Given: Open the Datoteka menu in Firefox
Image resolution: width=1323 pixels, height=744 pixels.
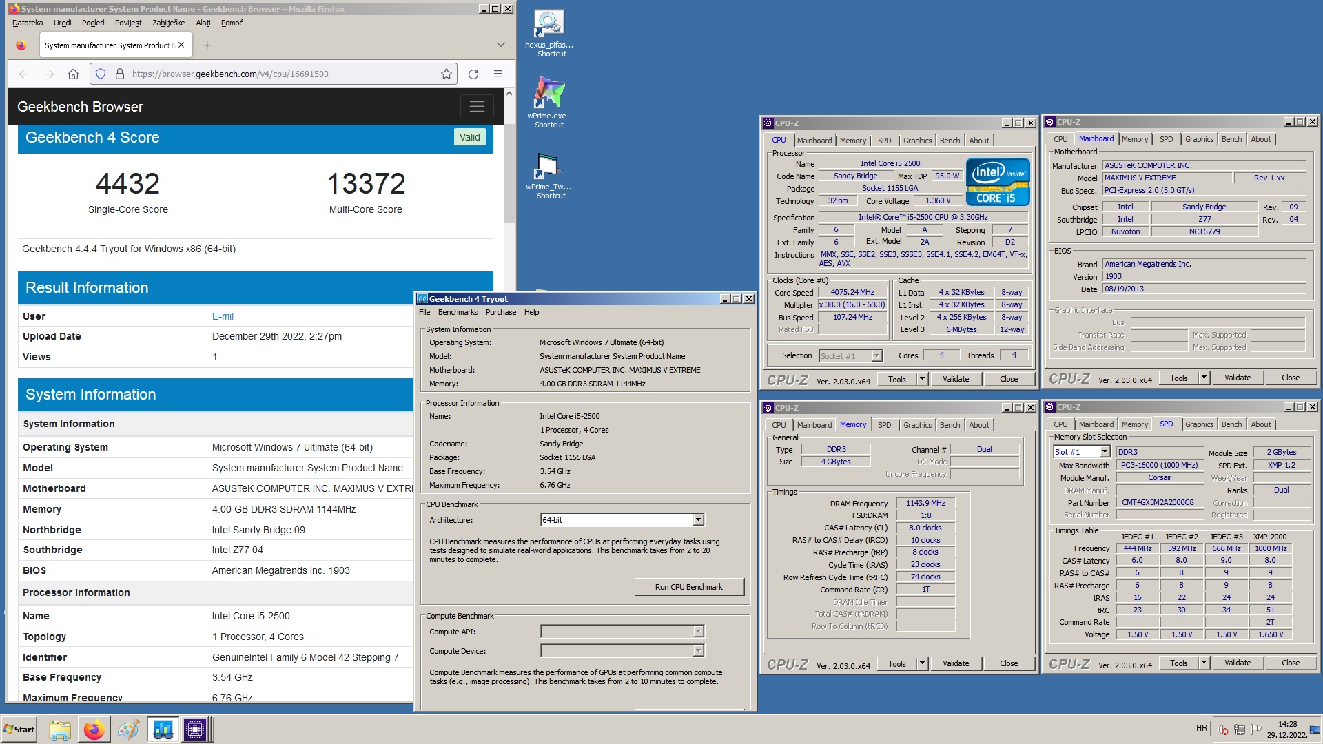Looking at the screenshot, I should [28, 23].
